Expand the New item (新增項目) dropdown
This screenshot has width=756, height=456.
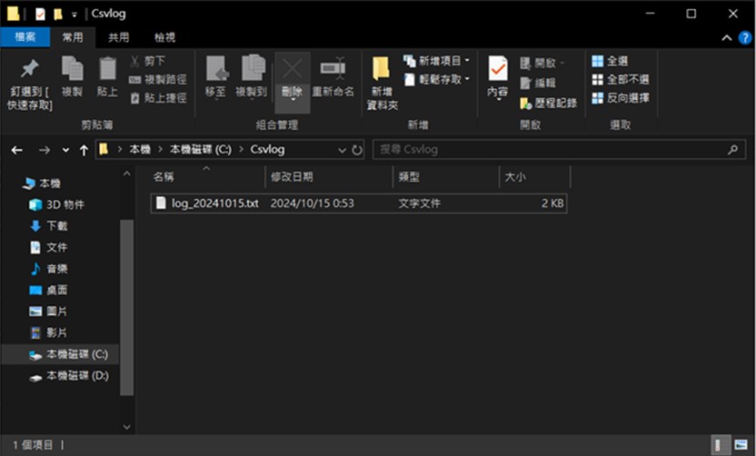[437, 61]
